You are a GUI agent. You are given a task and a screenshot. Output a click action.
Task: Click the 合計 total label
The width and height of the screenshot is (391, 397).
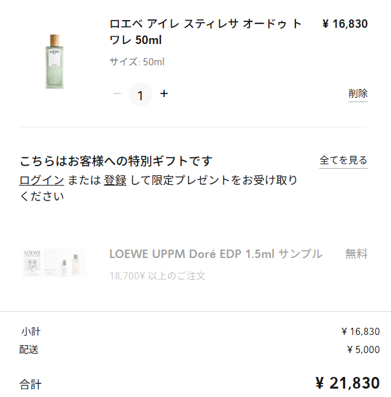coord(30,385)
